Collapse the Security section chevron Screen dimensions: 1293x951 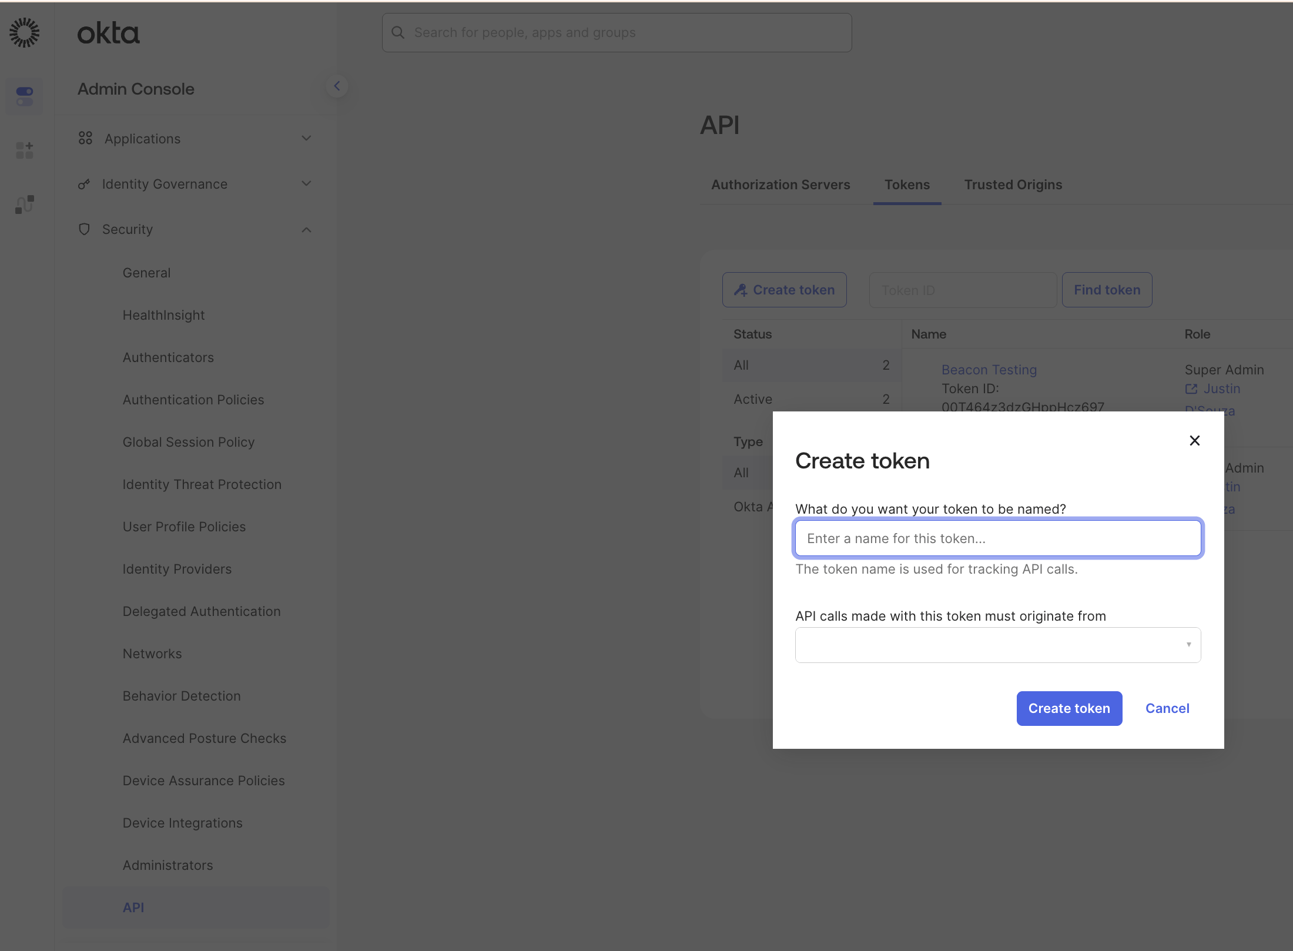306,230
